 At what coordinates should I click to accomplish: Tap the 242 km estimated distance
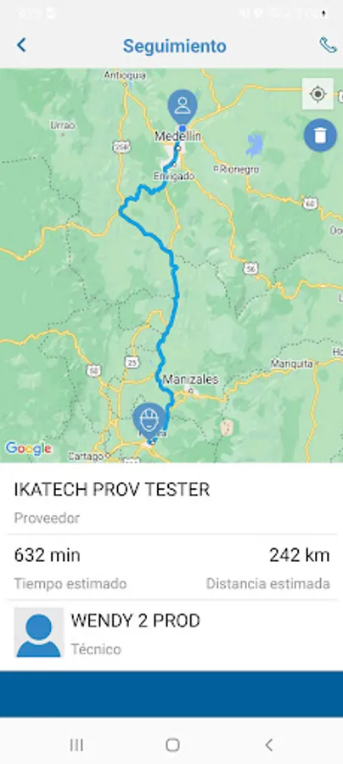[299, 555]
